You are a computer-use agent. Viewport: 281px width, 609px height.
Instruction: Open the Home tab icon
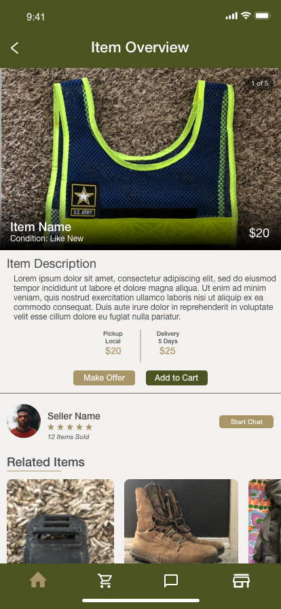(x=38, y=580)
